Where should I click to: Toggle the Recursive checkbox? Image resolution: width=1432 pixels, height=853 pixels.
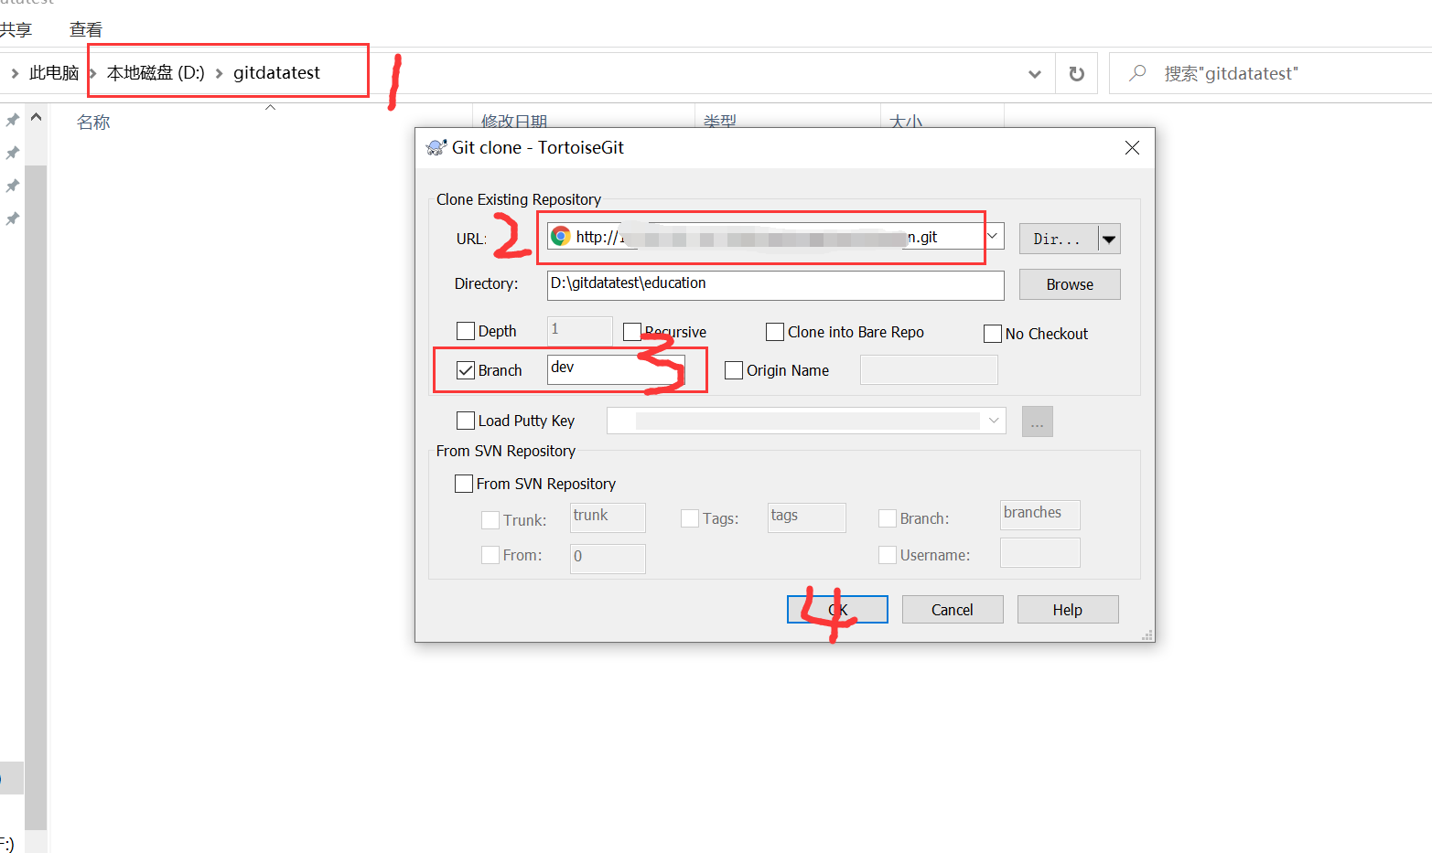click(632, 332)
